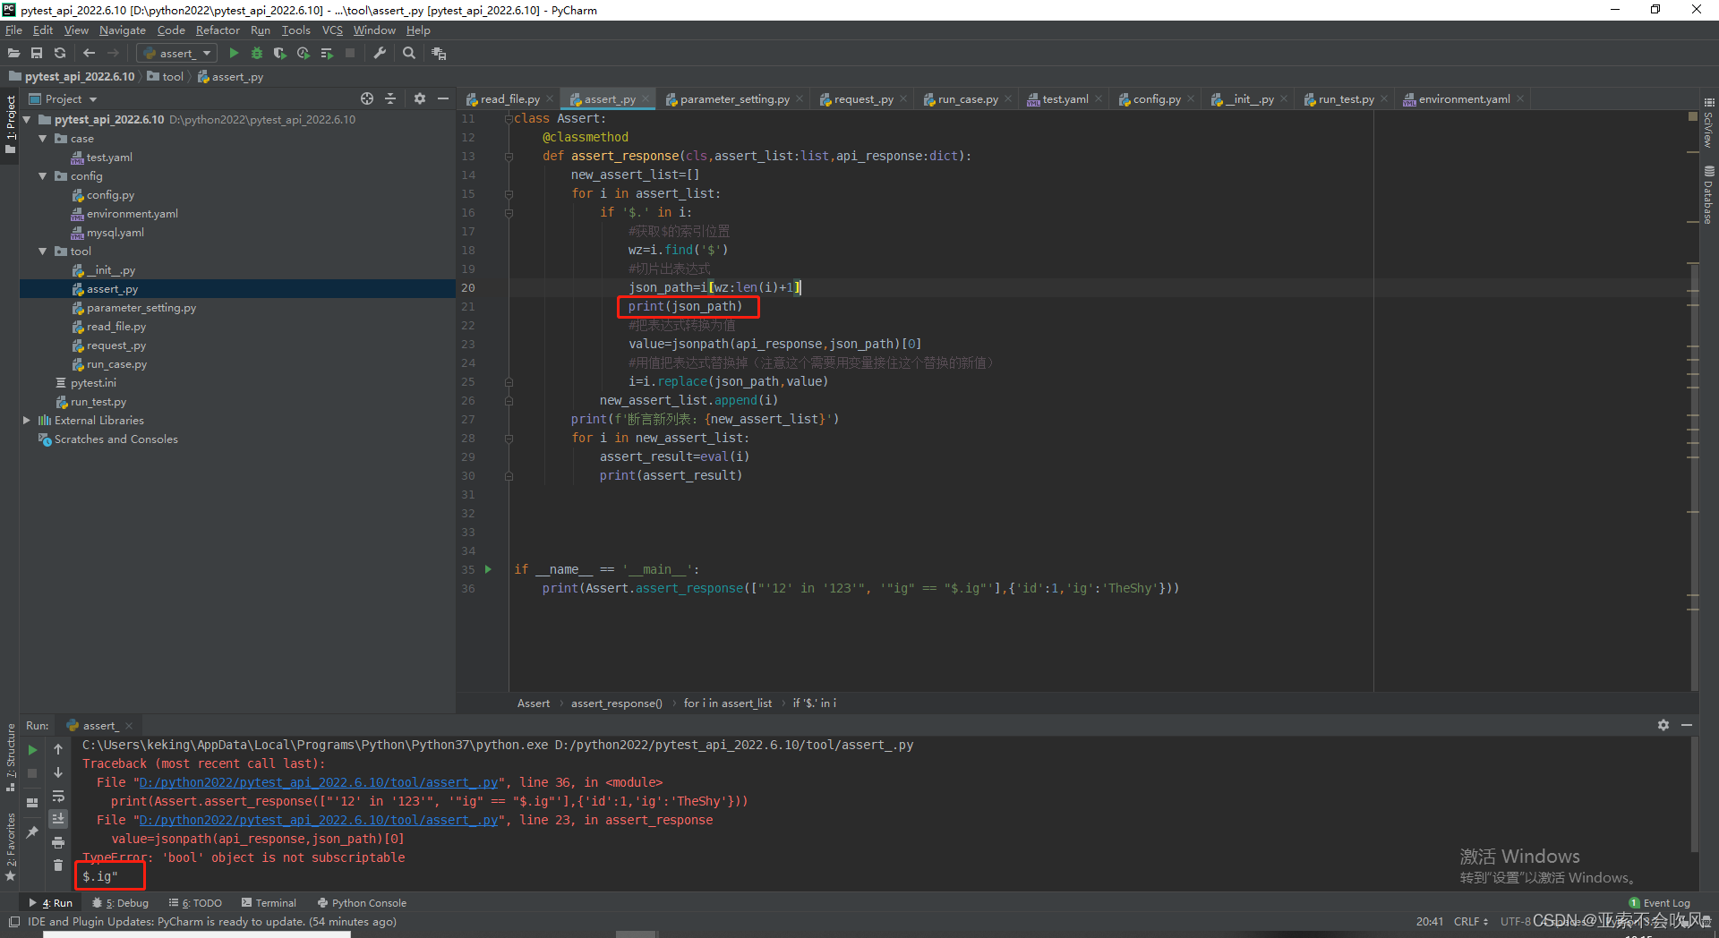Open settings with the wrench icon
This screenshot has width=1719, height=938.
[380, 54]
